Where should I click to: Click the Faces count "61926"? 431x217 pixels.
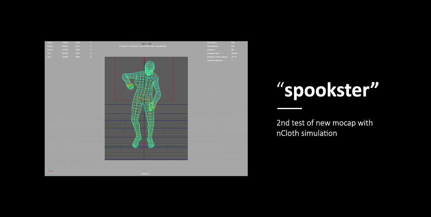pos(65,50)
